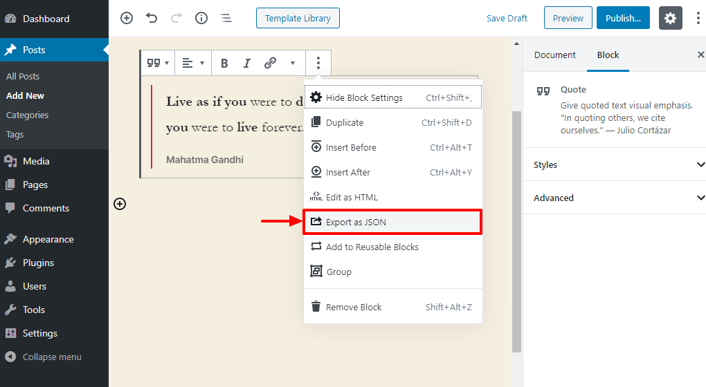Click the add block plus icon in top toolbar

(127, 19)
